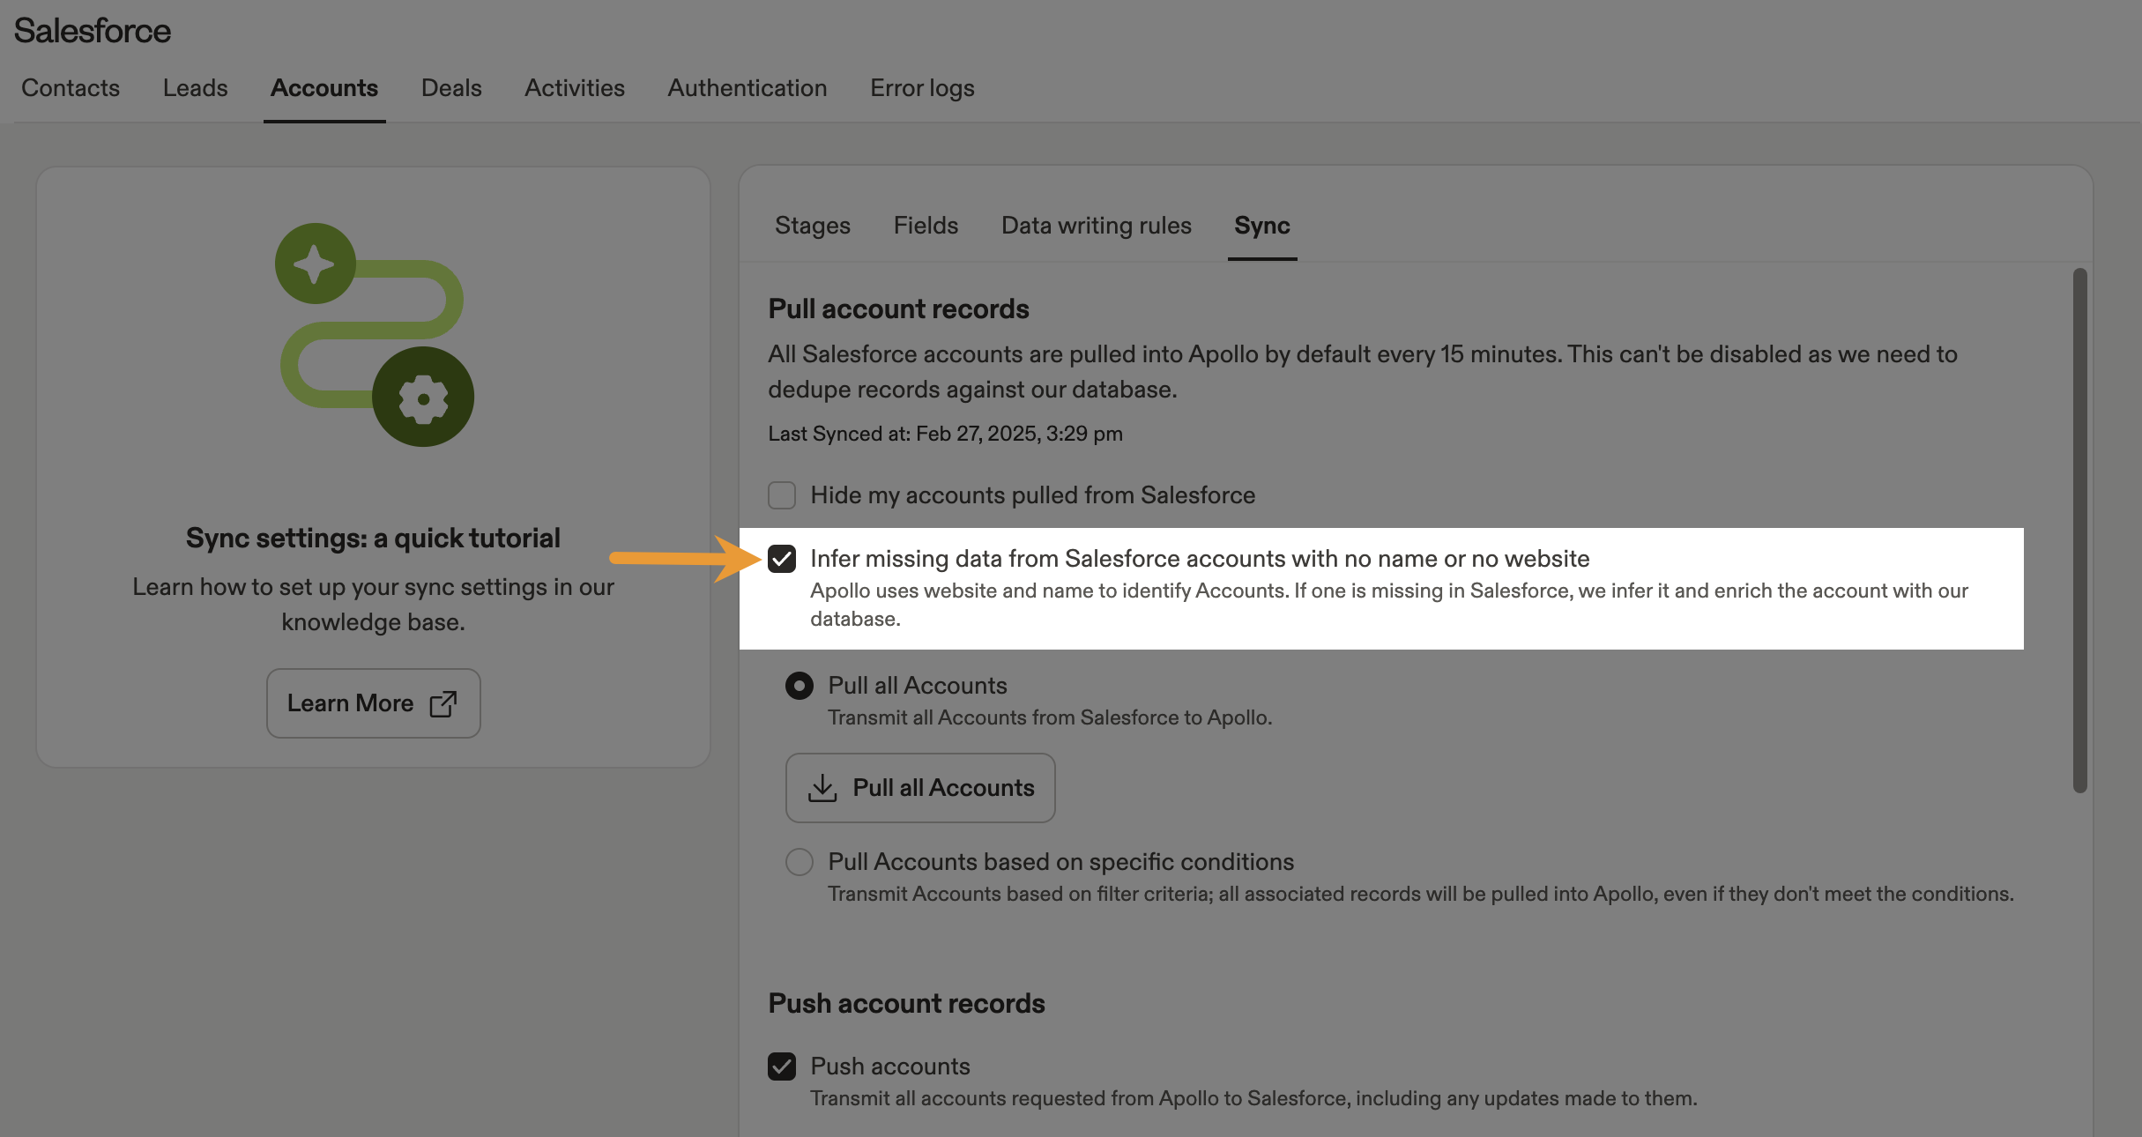
Task: Open the Data writing rules sub-tab
Action: point(1096,226)
